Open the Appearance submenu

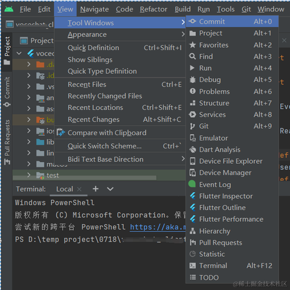coord(120,34)
